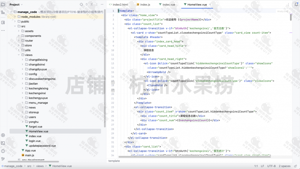The width and height of the screenshot is (300, 169).
Task: Collapse all in the Project panel
Action: [x=92, y=4]
